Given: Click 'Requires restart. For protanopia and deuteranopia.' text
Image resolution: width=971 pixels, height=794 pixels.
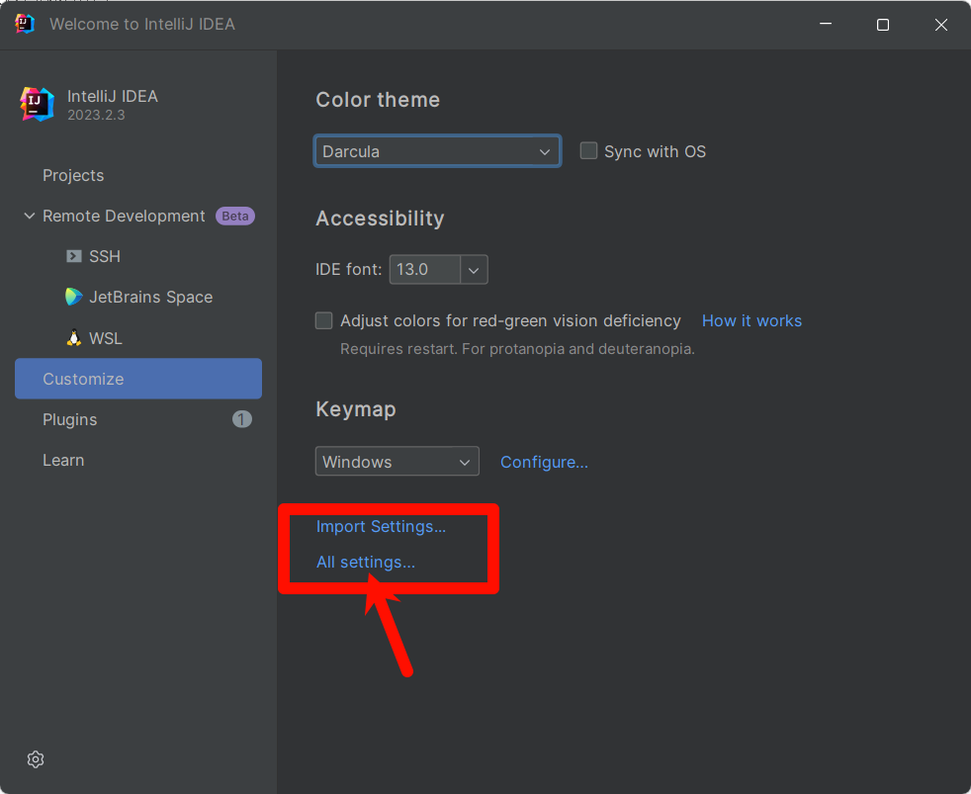Looking at the screenshot, I should pos(517,349).
